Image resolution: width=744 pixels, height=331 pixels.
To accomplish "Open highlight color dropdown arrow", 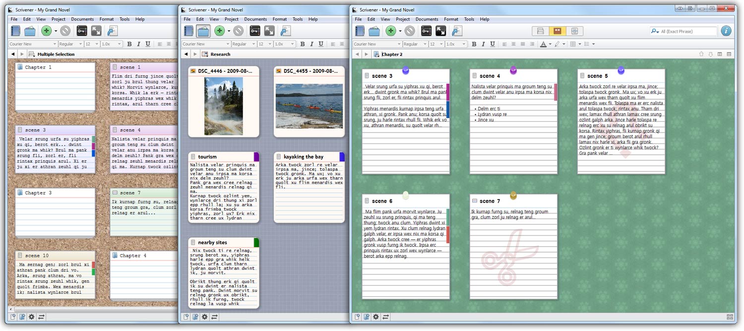I will pos(564,44).
